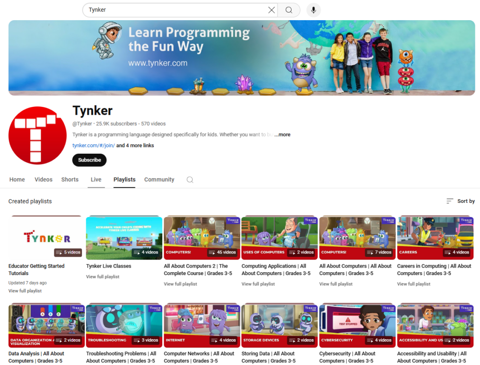This screenshot has width=480, height=365.
Task: Open the Careers playlist thumbnail
Action: [435, 238]
